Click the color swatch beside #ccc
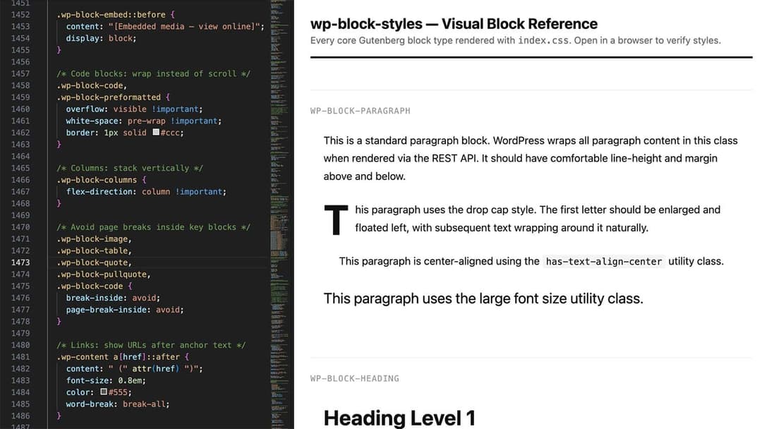This screenshot has width=762, height=429. click(155, 132)
